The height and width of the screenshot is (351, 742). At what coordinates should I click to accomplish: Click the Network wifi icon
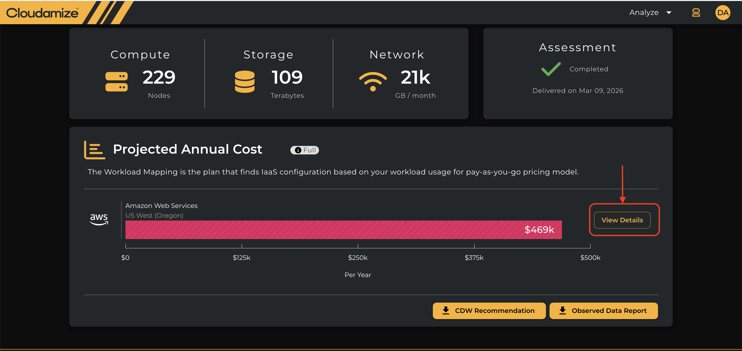click(x=373, y=81)
